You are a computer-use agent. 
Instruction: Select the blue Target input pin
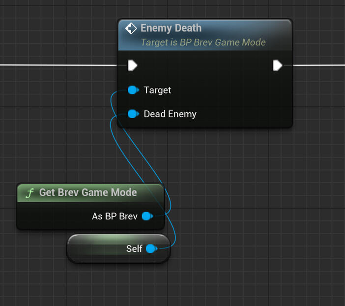tap(133, 90)
